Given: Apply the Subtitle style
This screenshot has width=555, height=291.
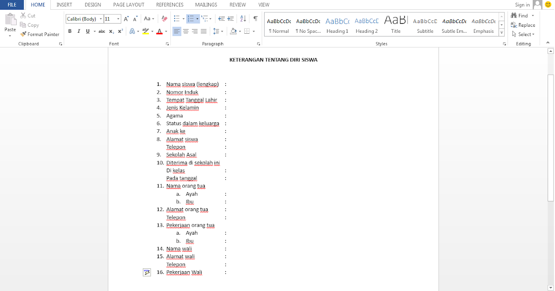Looking at the screenshot, I should [425, 25].
